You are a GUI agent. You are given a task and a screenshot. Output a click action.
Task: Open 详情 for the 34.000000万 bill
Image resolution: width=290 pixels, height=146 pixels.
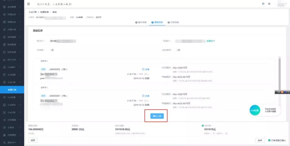coord(146,70)
